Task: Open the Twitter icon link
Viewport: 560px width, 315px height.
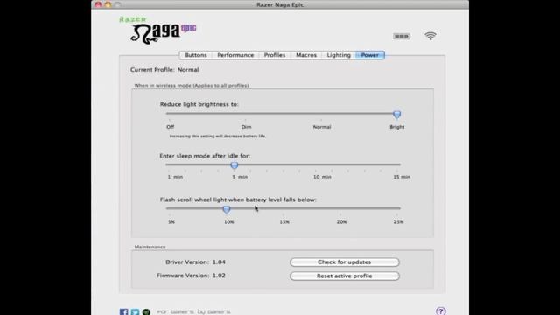Action: click(135, 311)
